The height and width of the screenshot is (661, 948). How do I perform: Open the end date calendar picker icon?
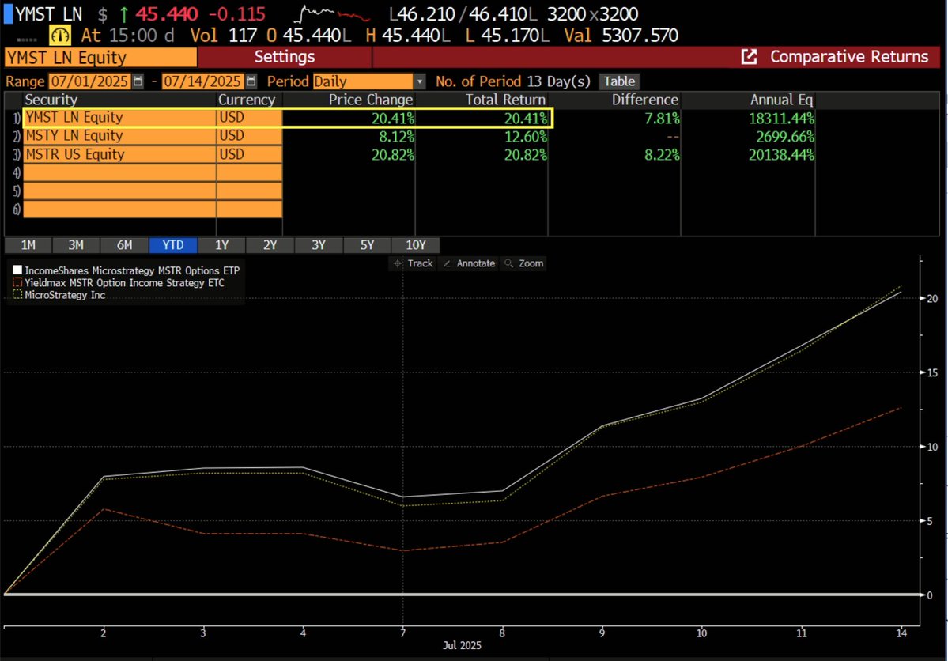(x=251, y=81)
